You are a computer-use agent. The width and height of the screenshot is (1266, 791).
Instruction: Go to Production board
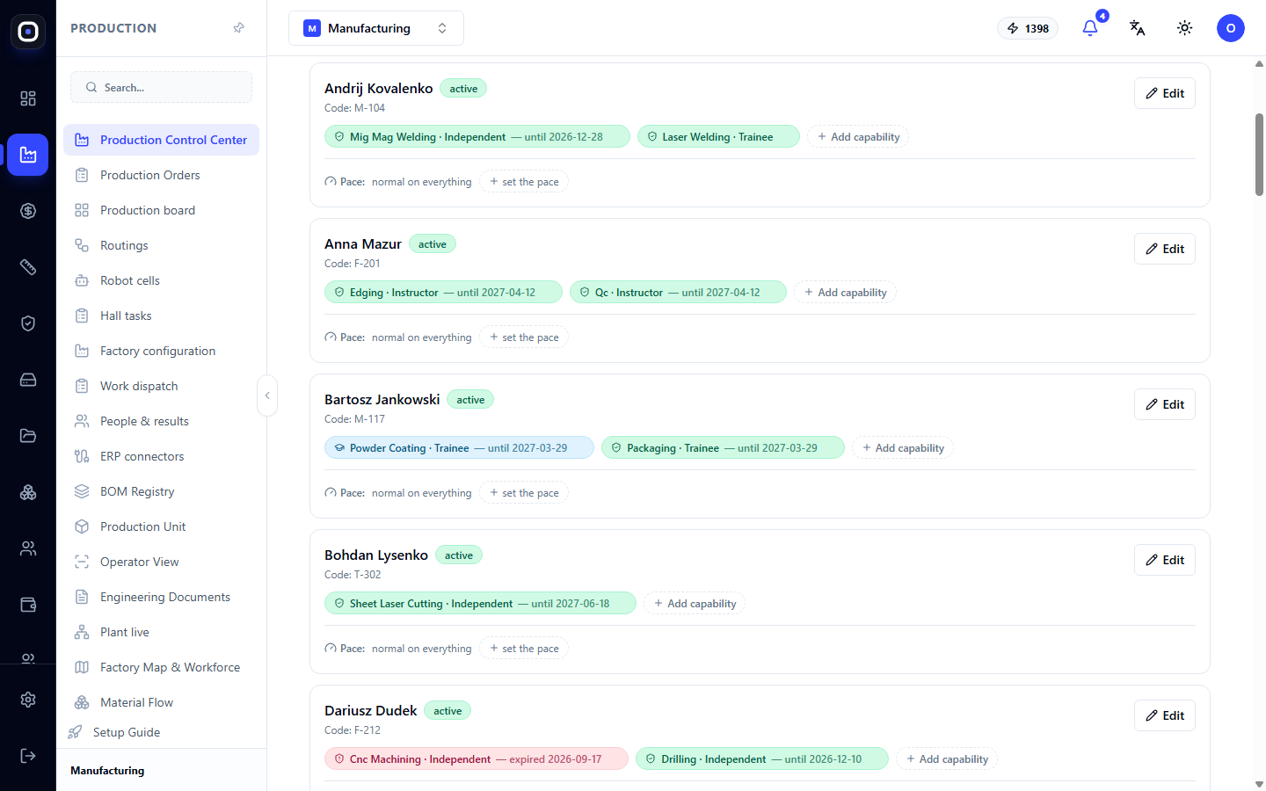point(161,210)
